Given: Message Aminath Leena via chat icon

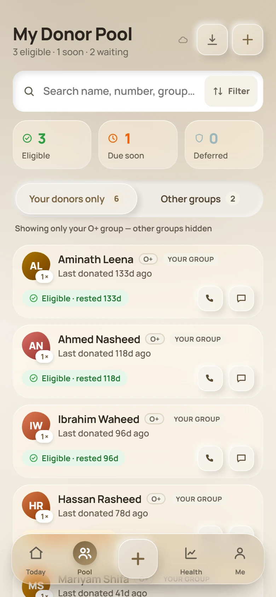Looking at the screenshot, I should click(x=241, y=298).
